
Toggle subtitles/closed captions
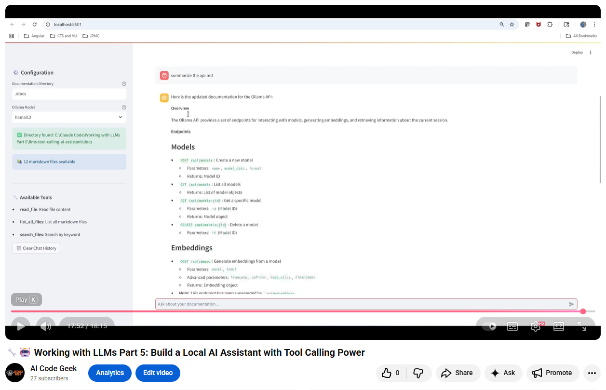click(x=512, y=326)
